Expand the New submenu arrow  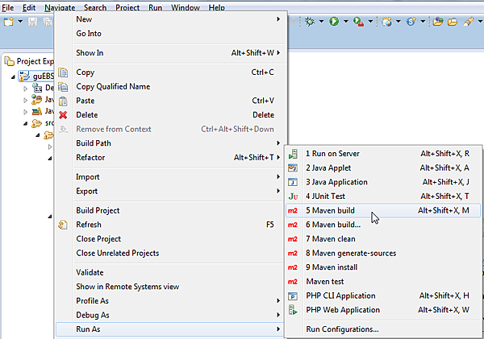click(278, 19)
